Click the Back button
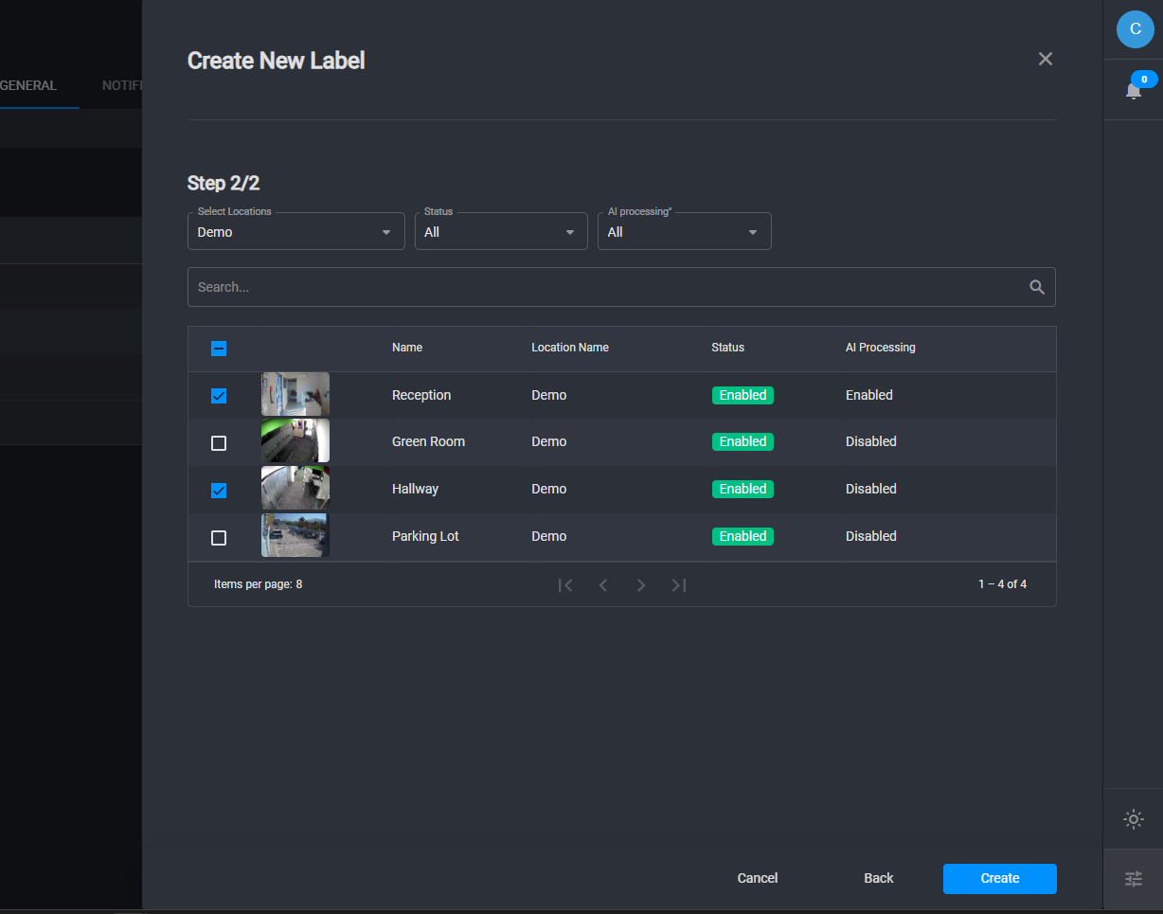 (879, 878)
